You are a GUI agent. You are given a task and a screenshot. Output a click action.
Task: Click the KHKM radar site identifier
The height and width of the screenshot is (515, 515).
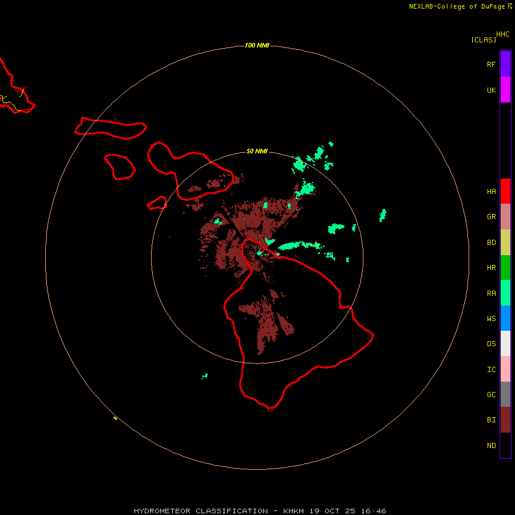pyautogui.click(x=294, y=511)
